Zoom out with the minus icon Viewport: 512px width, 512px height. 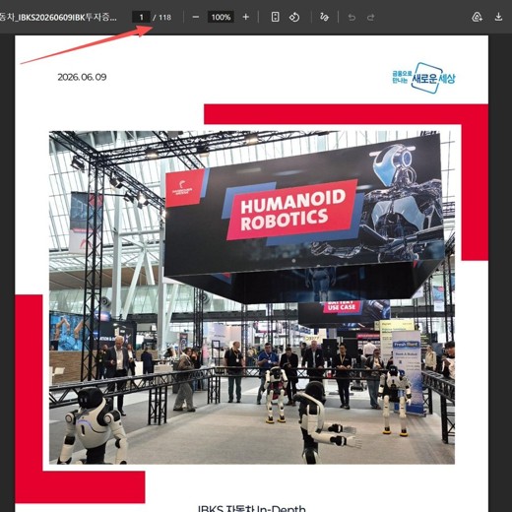[196, 17]
